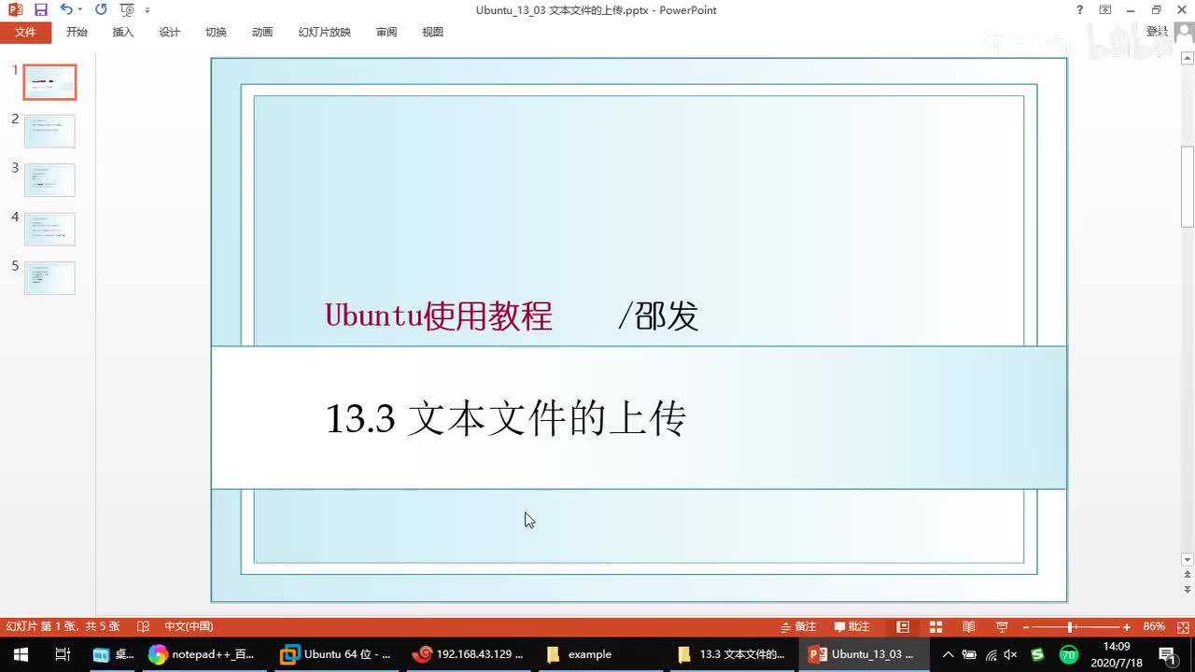This screenshot has height=672, width=1195.
Task: Fit slide to current window icon
Action: click(1181, 626)
